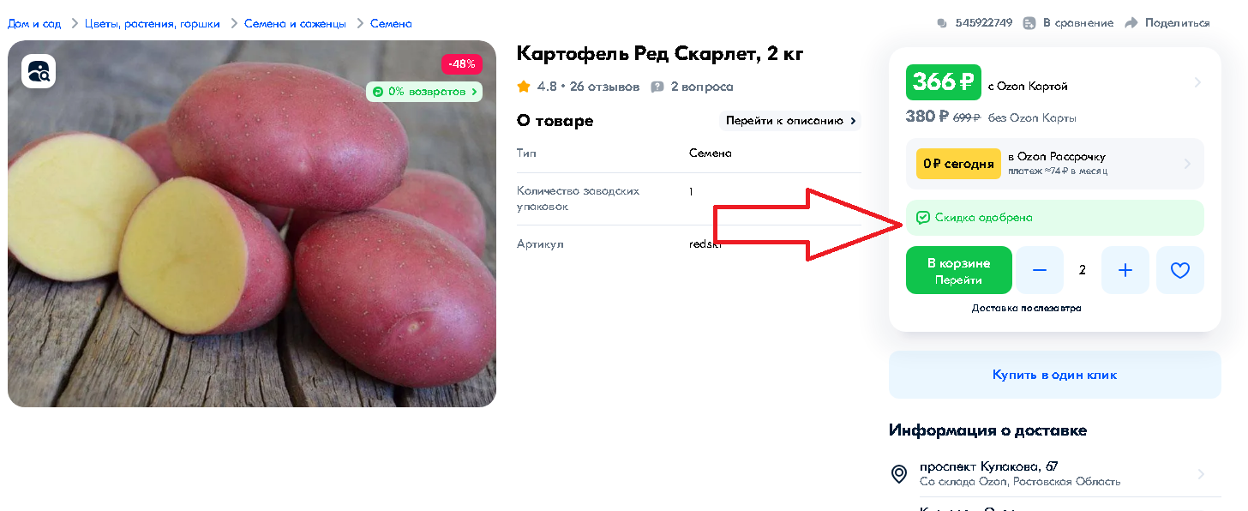
Task: Add product to favorites with heart icon
Action: click(1179, 270)
